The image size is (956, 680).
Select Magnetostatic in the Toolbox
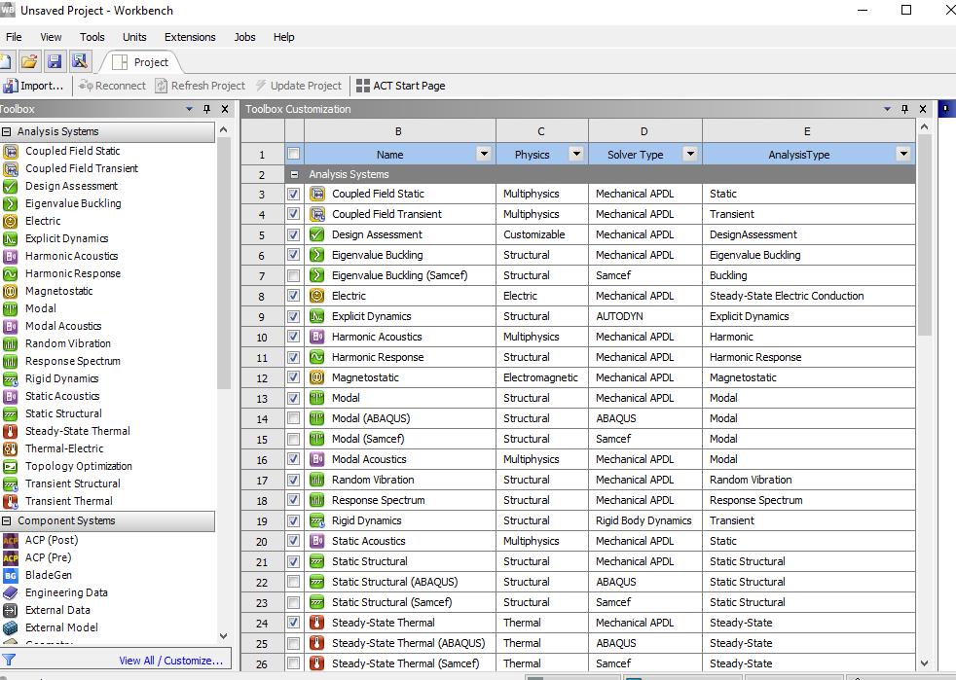(x=58, y=291)
